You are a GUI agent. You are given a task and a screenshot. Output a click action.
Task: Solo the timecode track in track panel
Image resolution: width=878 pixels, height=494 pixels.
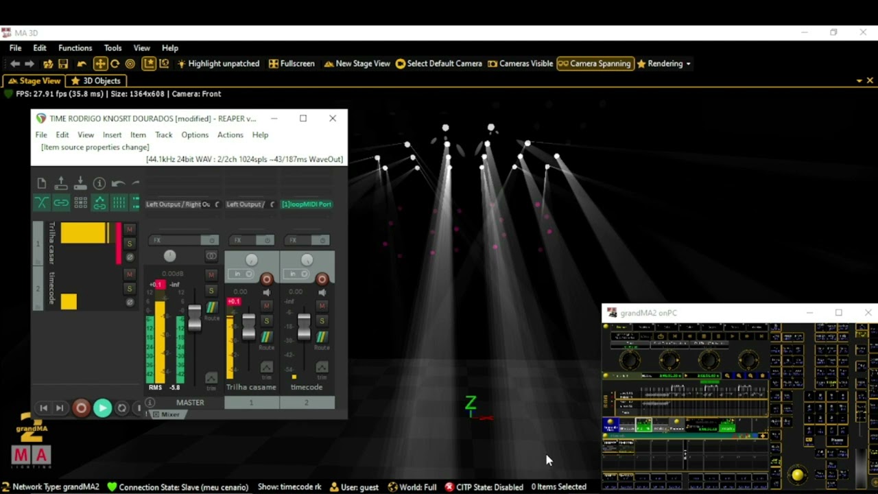pyautogui.click(x=129, y=288)
